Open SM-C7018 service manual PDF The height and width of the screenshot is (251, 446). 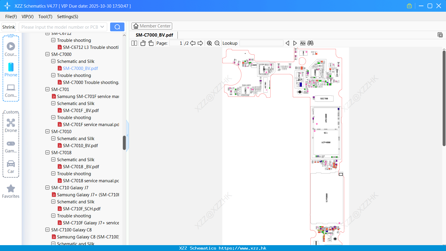(x=91, y=180)
